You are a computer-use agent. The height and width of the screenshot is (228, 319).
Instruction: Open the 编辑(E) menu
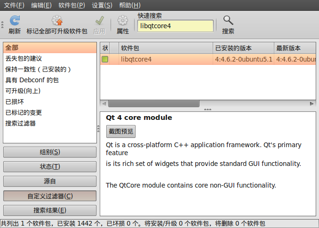tap(41, 5)
